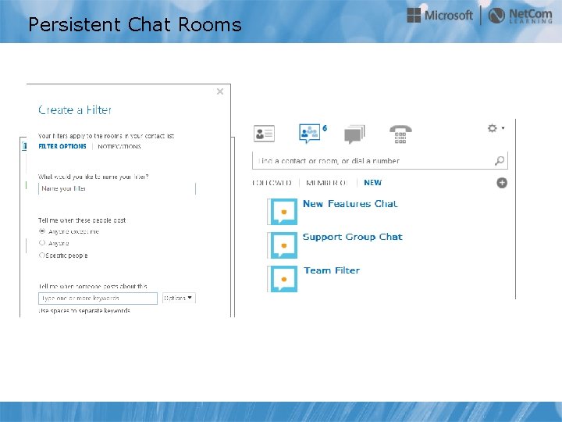Switch to the Followed tab
This screenshot has width=562, height=422.
pos(272,183)
